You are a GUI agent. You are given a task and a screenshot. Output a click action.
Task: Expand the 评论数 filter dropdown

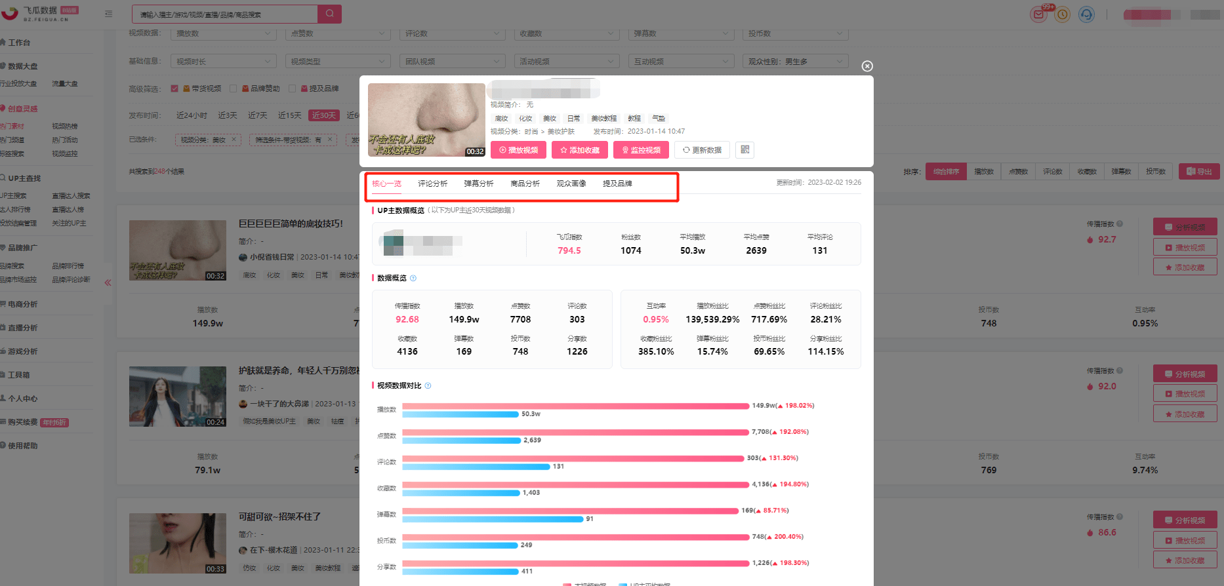[x=452, y=33]
